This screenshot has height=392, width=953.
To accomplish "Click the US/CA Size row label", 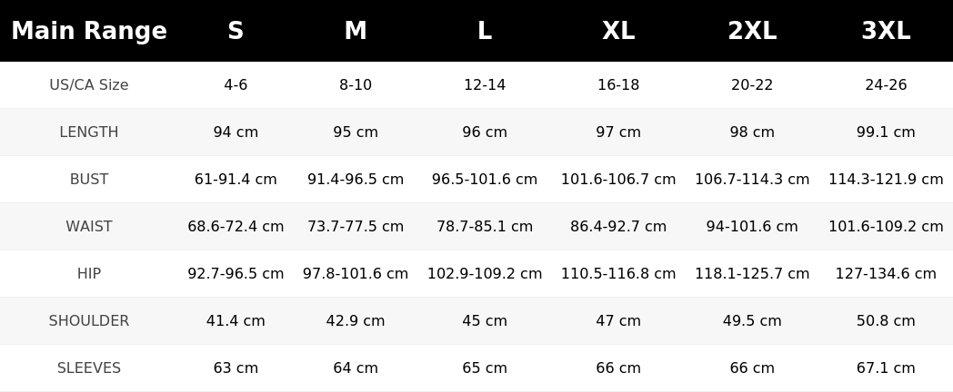I will tap(89, 85).
